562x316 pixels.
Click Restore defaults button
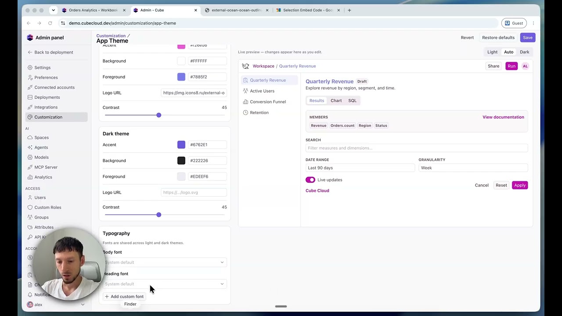[498, 38]
